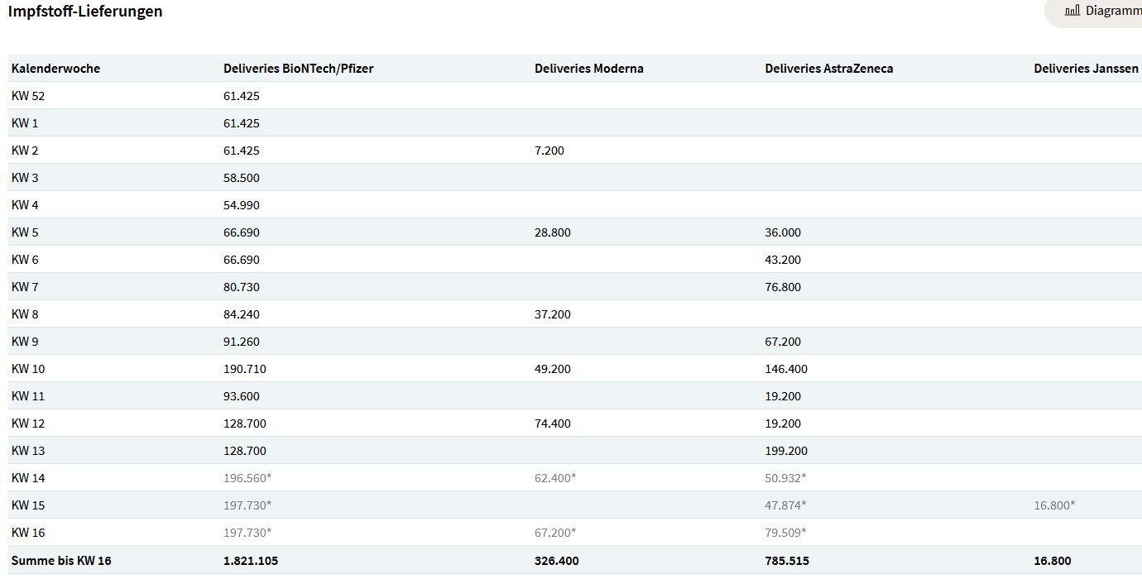The width and height of the screenshot is (1142, 579).
Task: Select BioNTech total 1.821.105
Action: (251, 561)
